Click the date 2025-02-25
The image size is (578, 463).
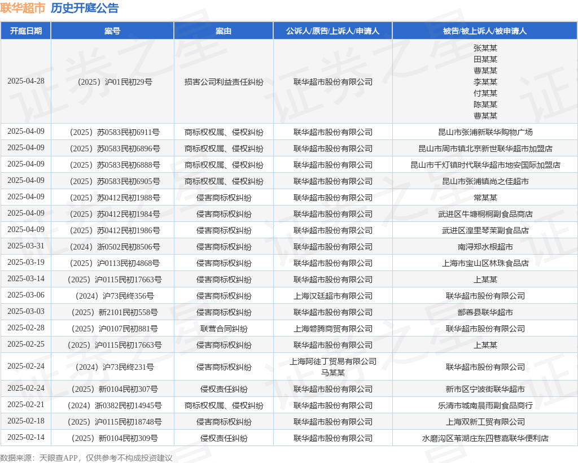point(26,344)
